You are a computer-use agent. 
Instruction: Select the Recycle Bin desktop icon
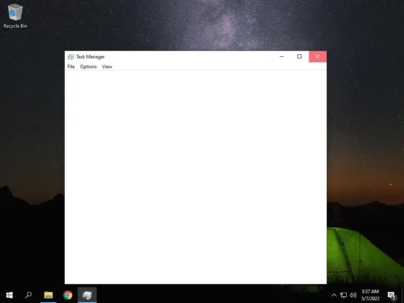(15, 16)
